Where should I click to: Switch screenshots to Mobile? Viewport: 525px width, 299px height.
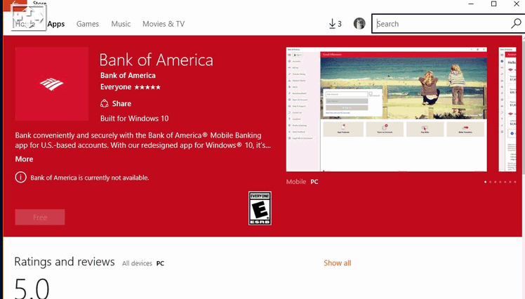tap(296, 182)
